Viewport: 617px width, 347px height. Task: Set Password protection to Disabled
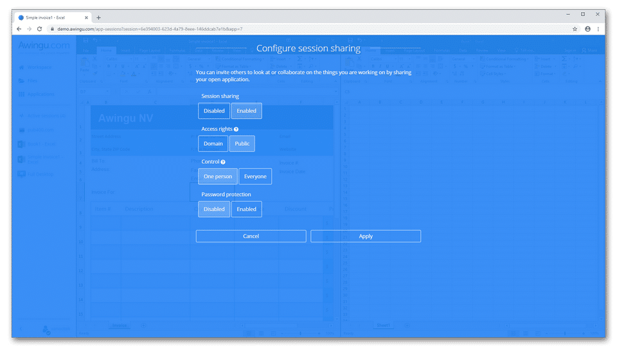click(x=213, y=209)
